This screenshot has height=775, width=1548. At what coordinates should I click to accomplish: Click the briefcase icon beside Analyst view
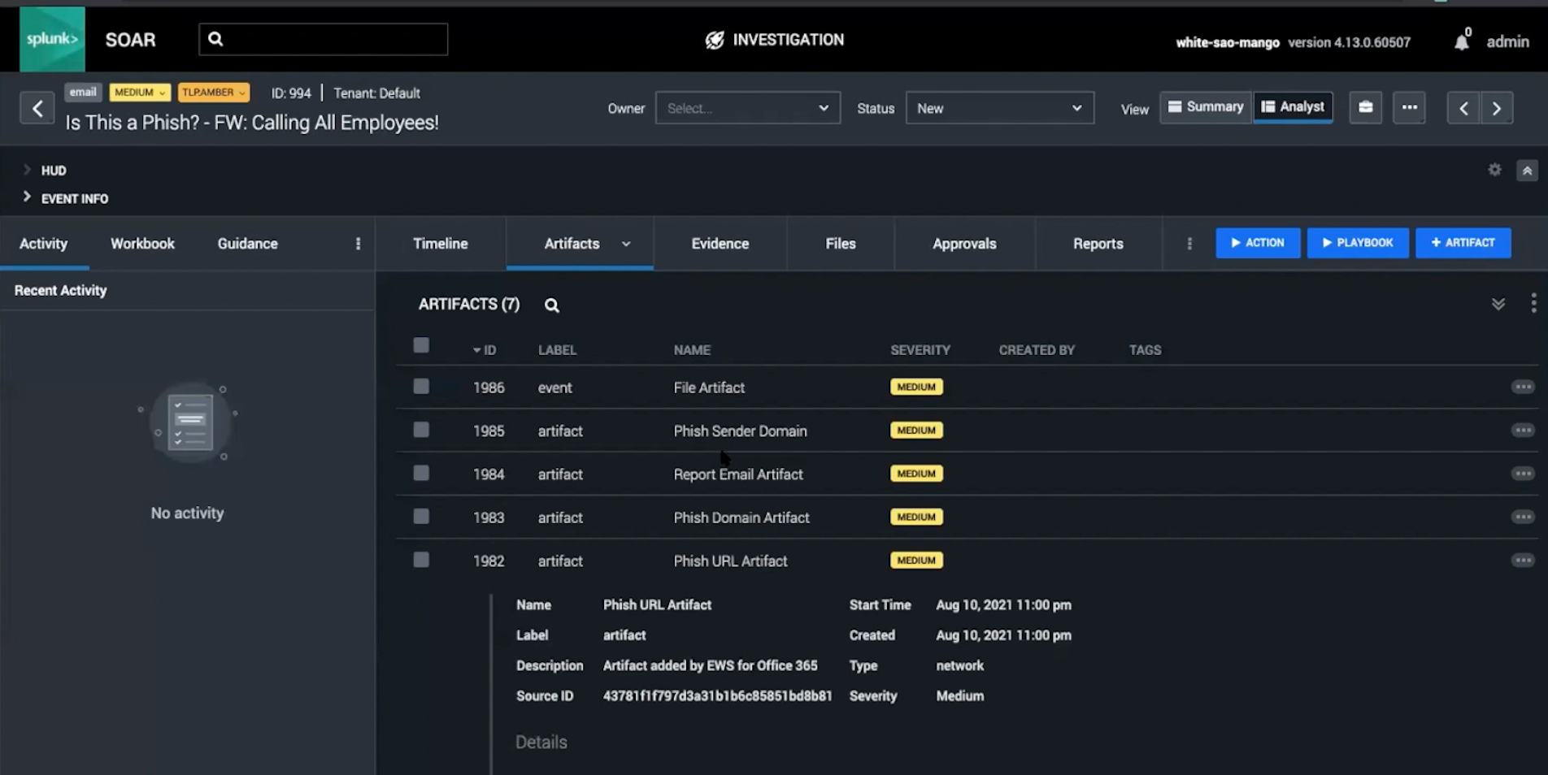[x=1365, y=107]
